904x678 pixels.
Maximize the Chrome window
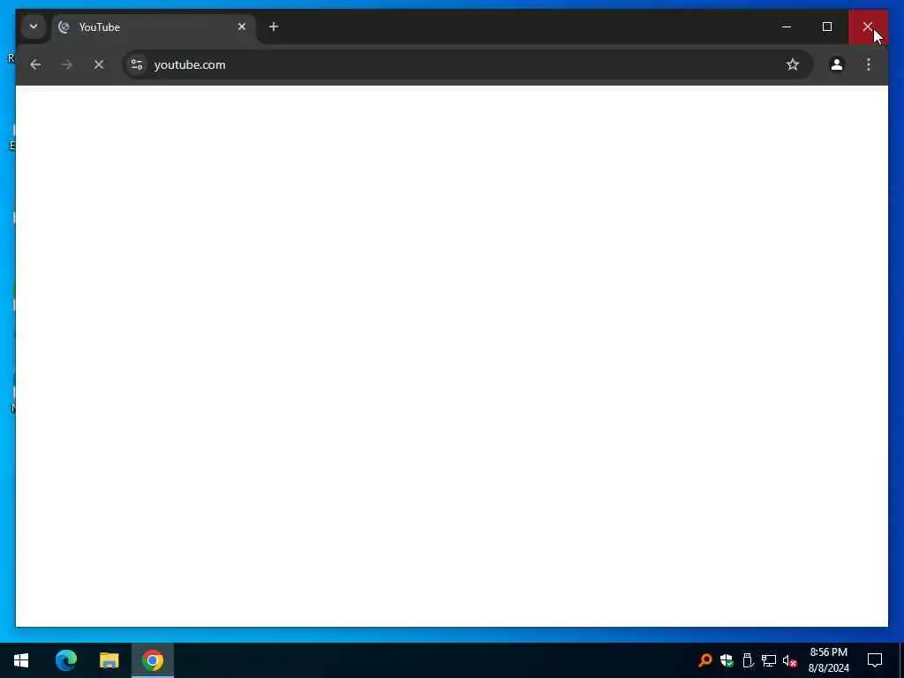[x=826, y=26]
